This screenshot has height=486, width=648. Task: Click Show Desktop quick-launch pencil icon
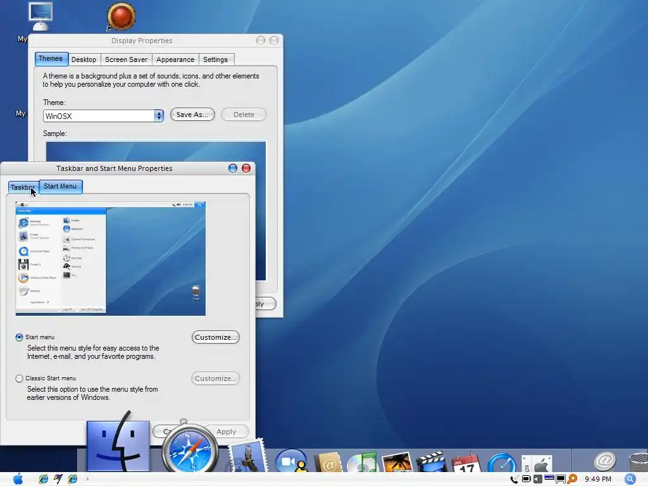[58, 479]
